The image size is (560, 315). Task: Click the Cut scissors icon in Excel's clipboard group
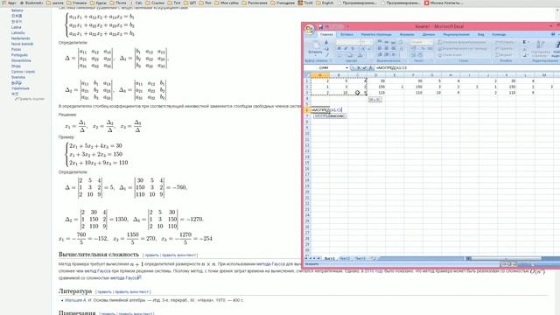coord(326,42)
